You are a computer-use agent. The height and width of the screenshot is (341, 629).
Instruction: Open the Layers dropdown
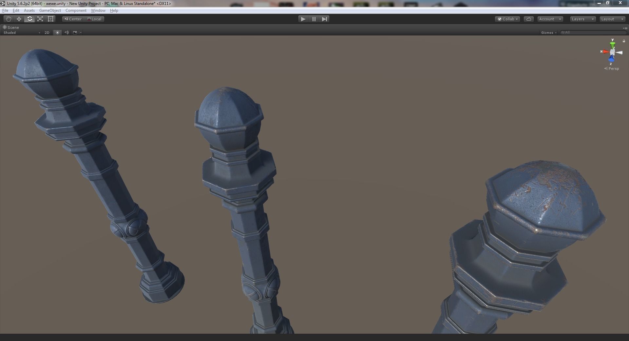583,19
